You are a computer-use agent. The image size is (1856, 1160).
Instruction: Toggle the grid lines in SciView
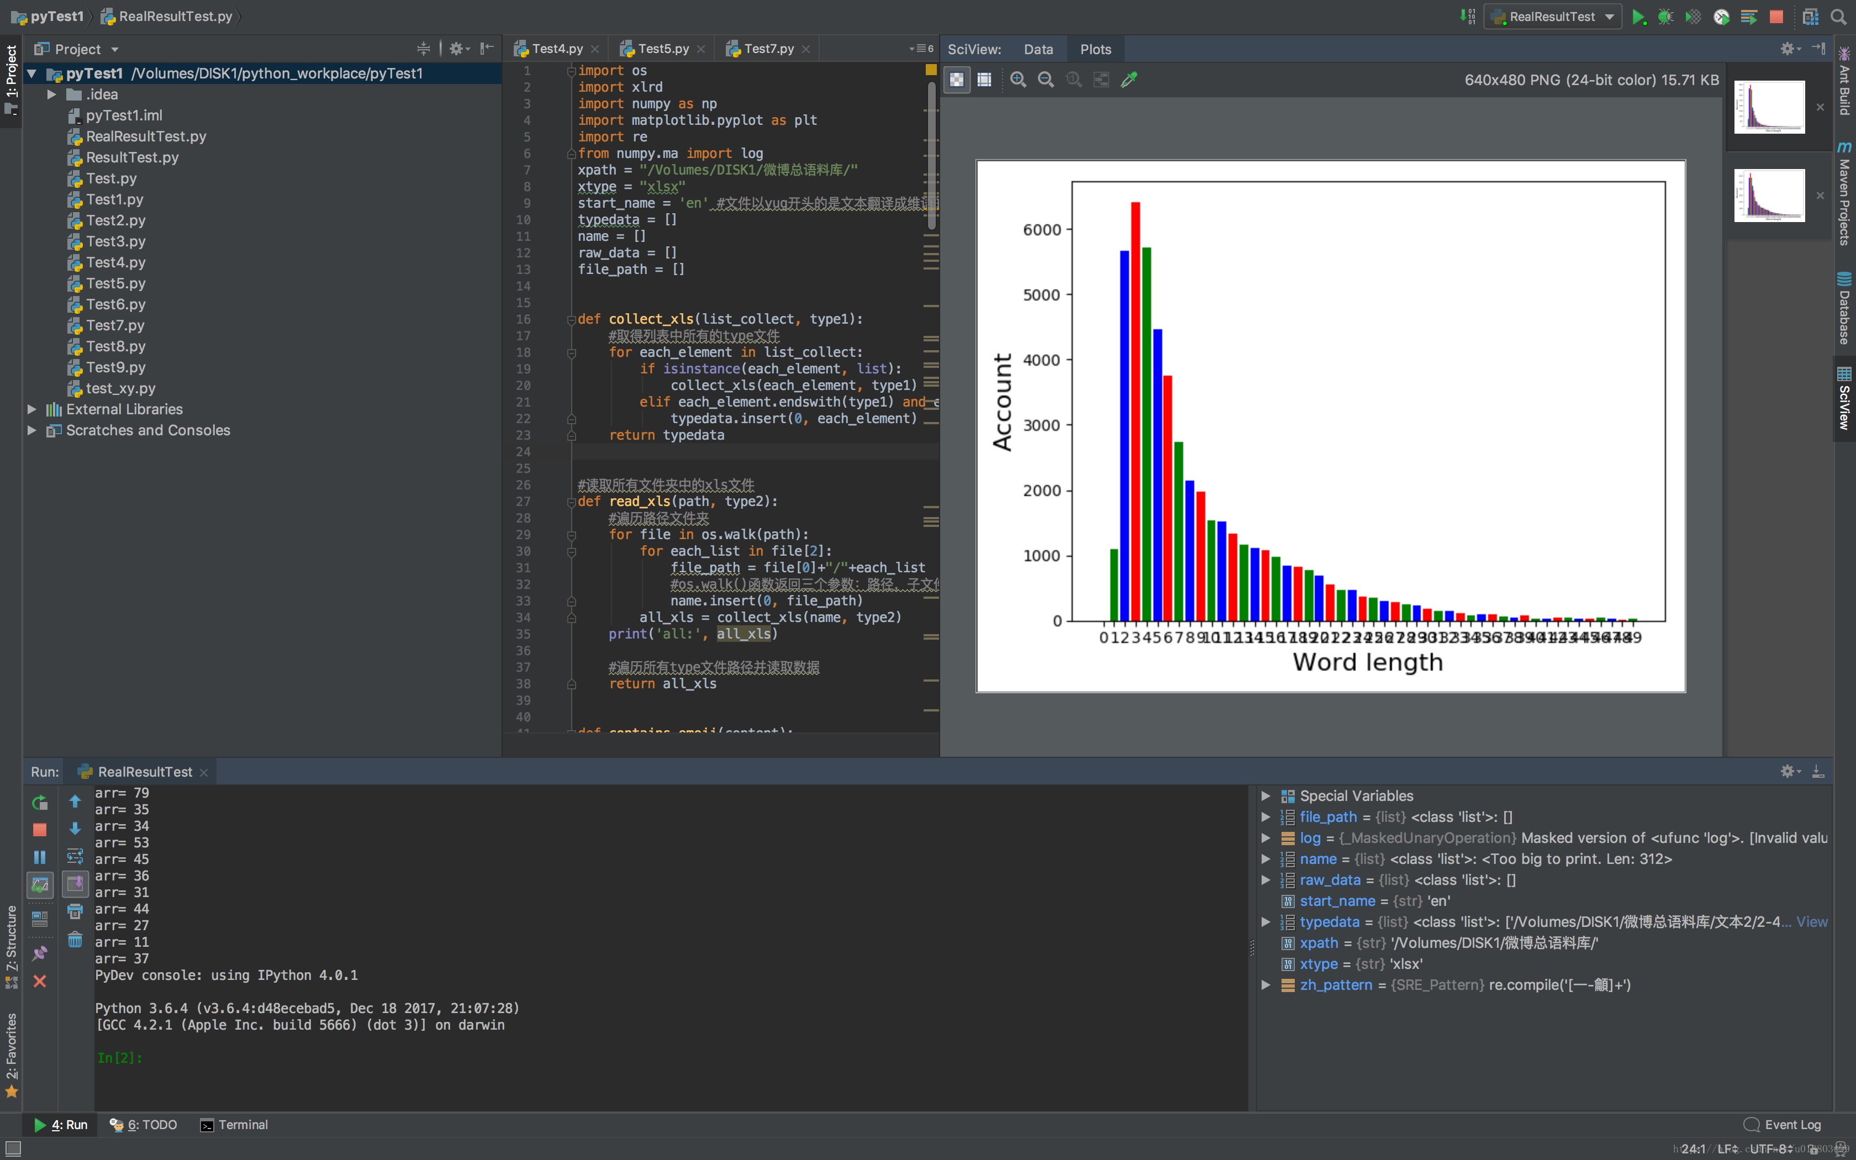point(984,79)
